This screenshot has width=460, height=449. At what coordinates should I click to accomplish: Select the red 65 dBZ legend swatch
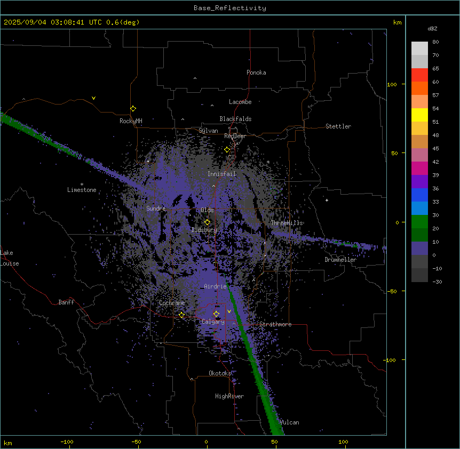click(x=419, y=75)
